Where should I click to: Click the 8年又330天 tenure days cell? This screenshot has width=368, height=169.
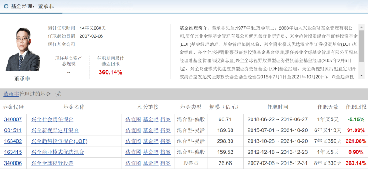(x=328, y=163)
